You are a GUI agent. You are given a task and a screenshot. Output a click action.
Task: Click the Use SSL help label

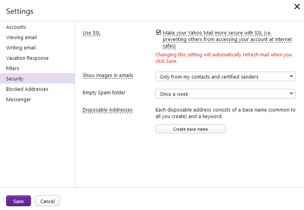[x=91, y=33]
